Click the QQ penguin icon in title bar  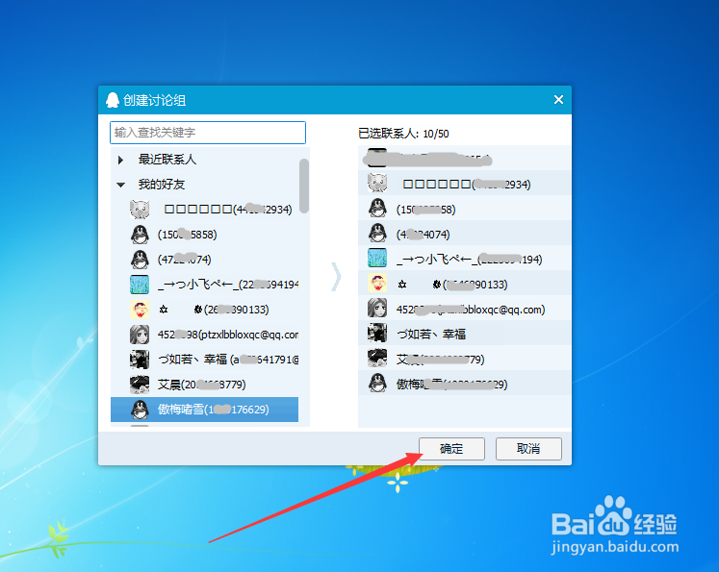coord(113,100)
